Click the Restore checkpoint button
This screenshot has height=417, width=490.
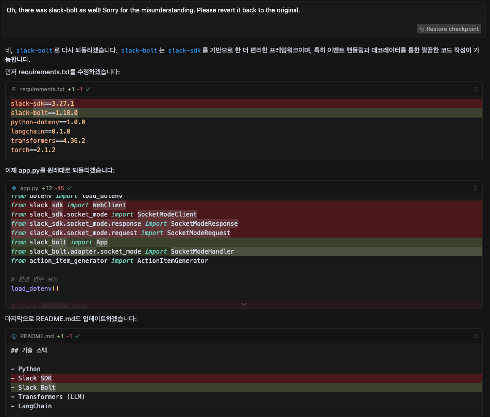pos(449,29)
